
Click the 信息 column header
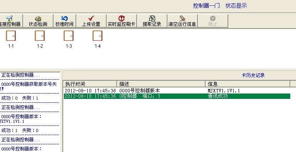248,84
